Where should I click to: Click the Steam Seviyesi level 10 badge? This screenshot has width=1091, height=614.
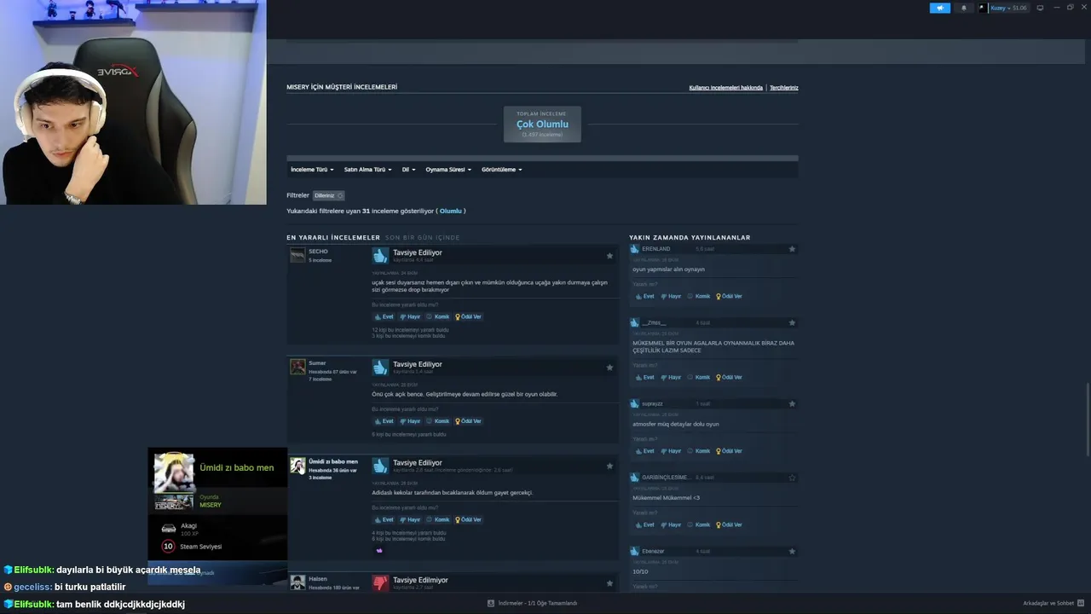coord(168,547)
